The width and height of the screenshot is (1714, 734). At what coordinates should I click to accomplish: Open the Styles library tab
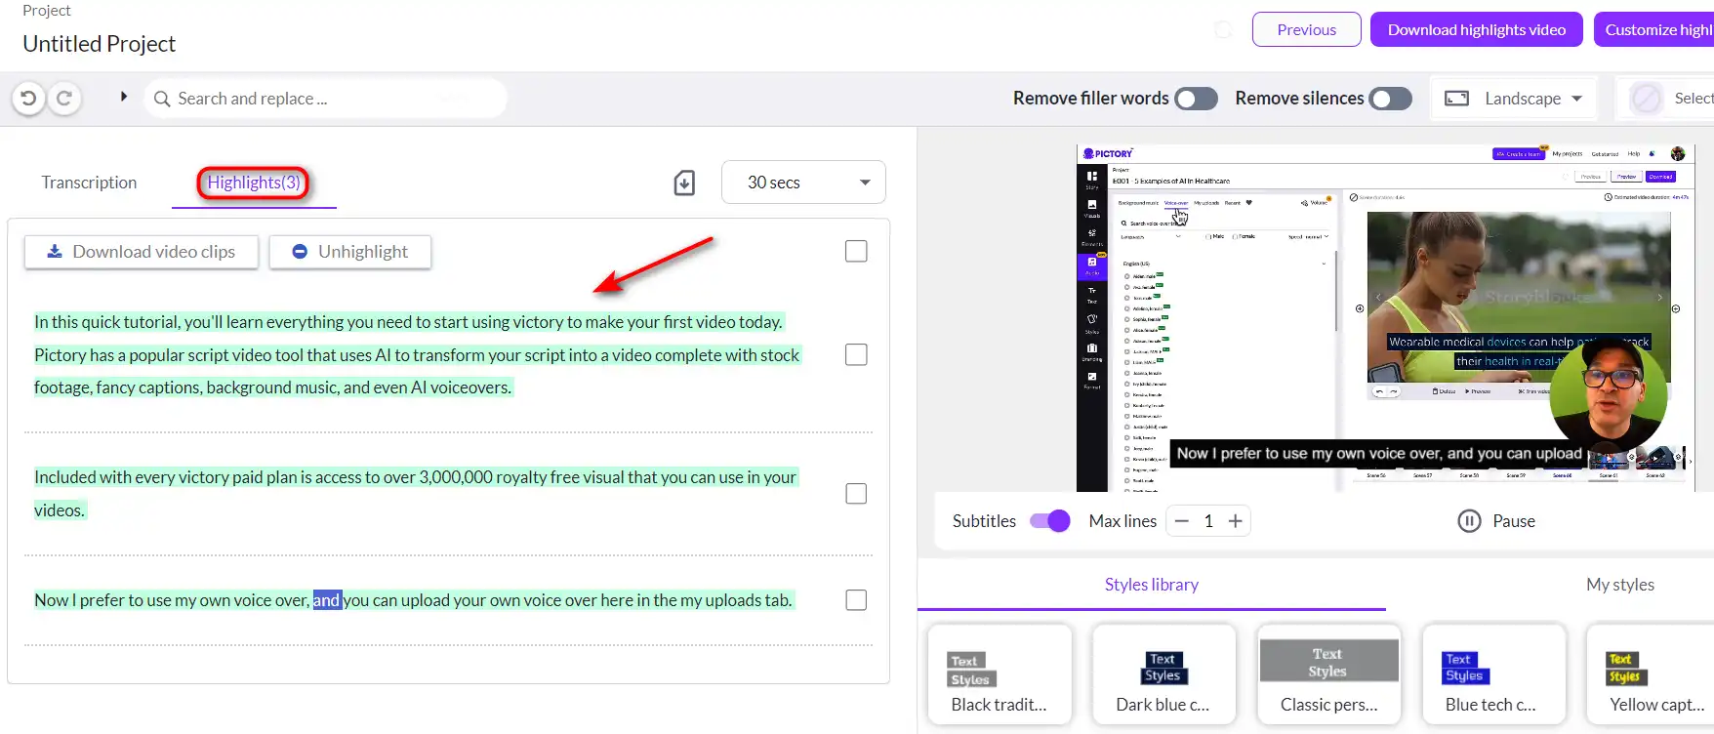1152,585
